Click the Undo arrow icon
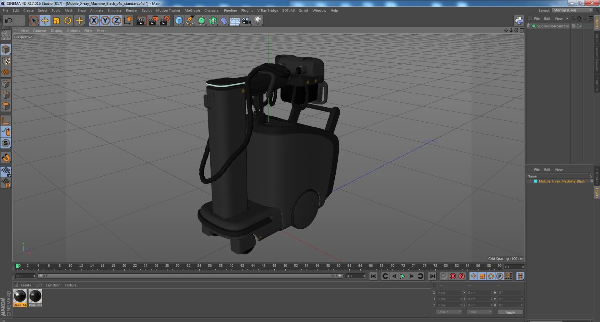 pyautogui.click(x=8, y=21)
